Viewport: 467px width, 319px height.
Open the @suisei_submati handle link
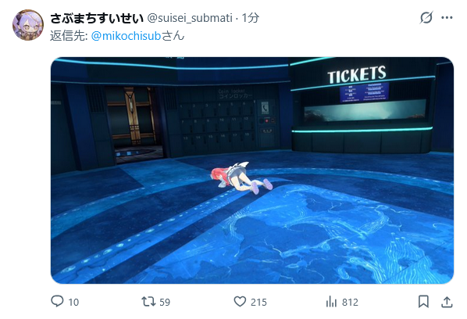pos(190,18)
